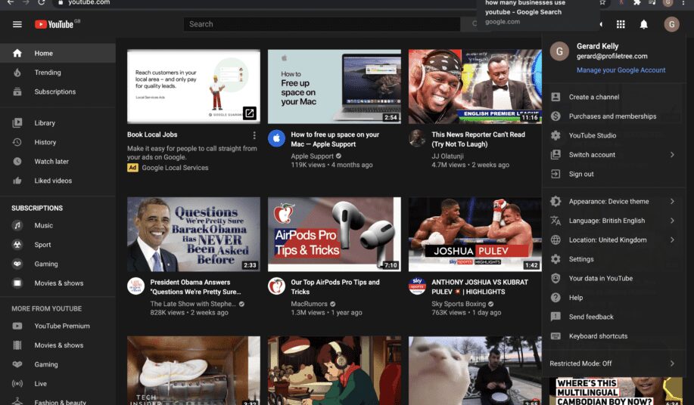Click external link icon on ad thumbnail
694x405 pixels.
(250, 113)
